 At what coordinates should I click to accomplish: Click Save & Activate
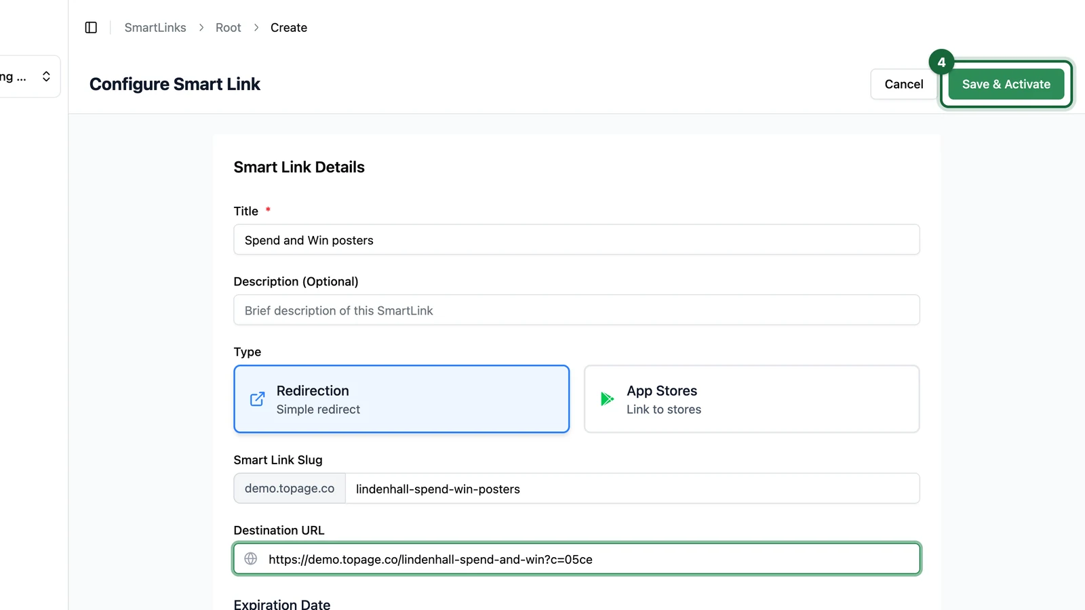click(x=1006, y=84)
